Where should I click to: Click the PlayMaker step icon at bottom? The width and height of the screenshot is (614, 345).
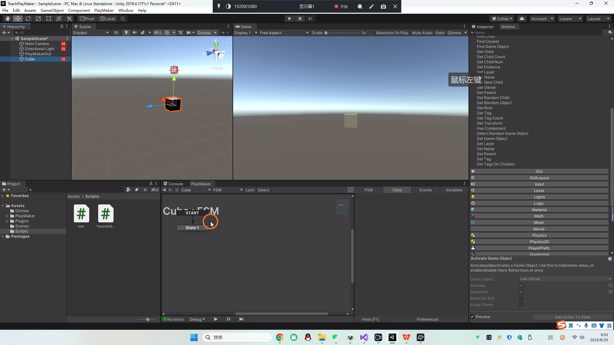pyautogui.click(x=241, y=319)
